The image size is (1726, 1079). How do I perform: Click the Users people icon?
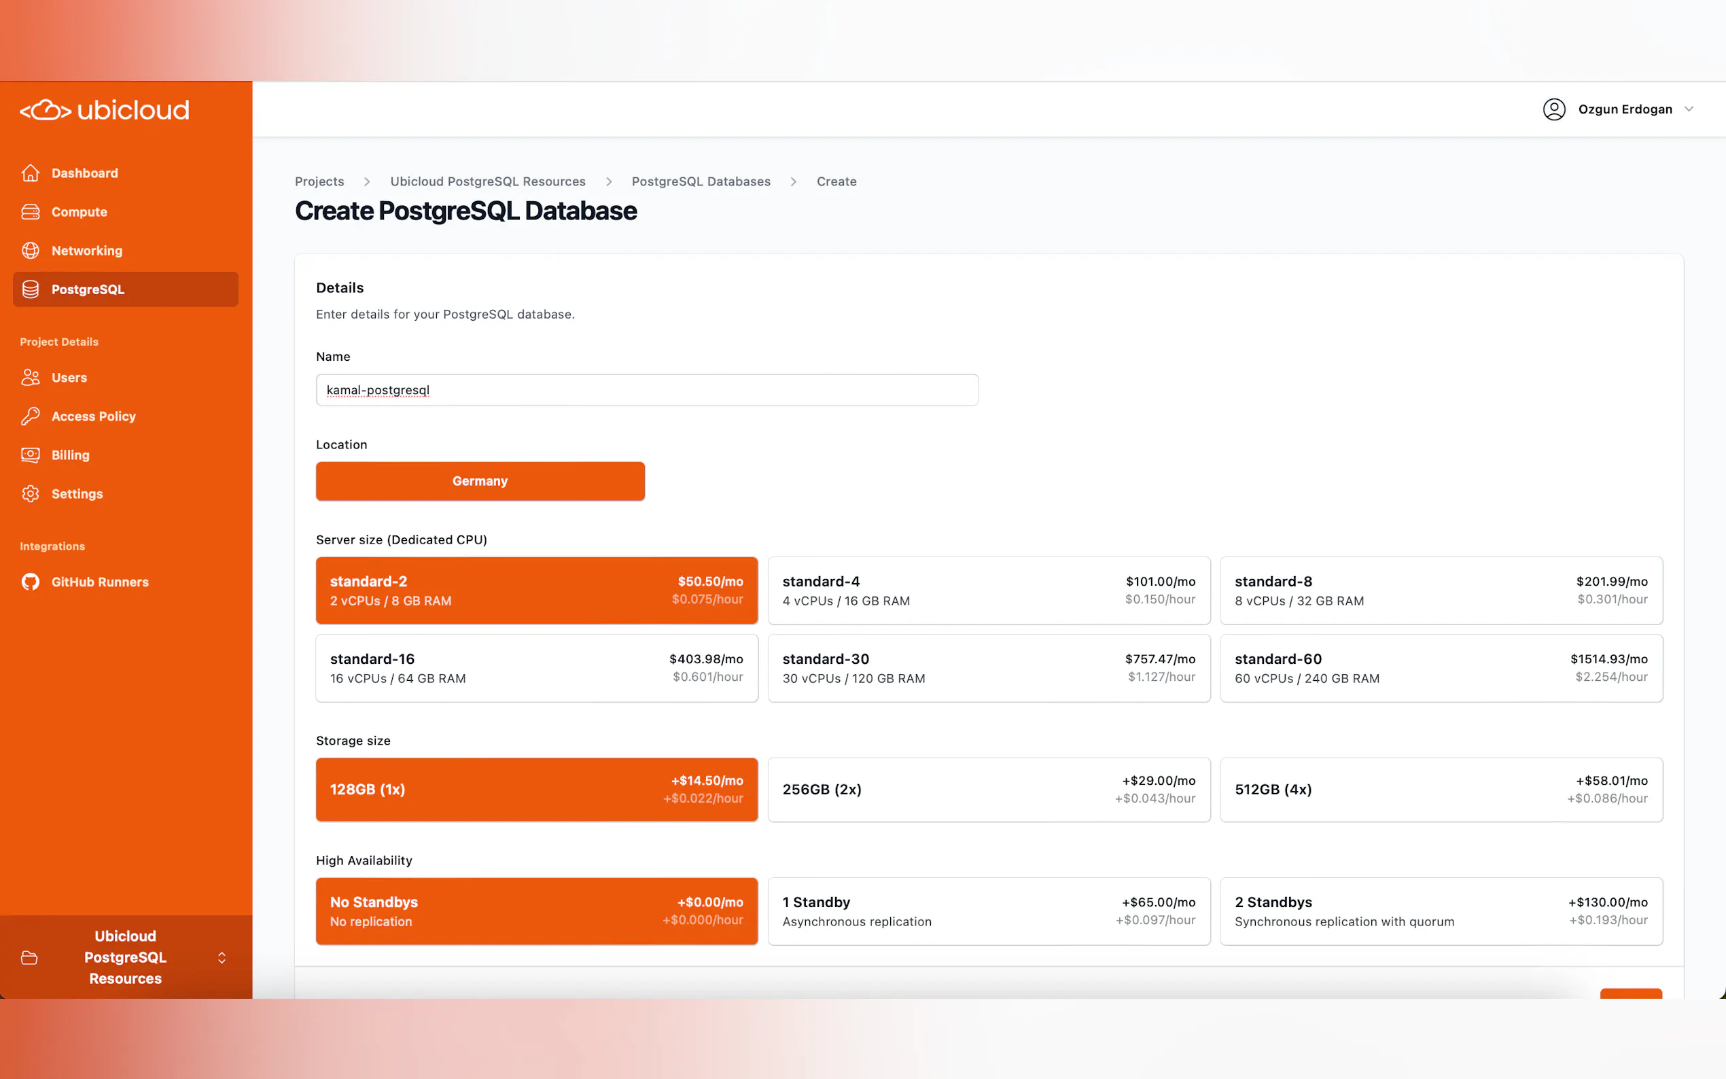point(30,378)
